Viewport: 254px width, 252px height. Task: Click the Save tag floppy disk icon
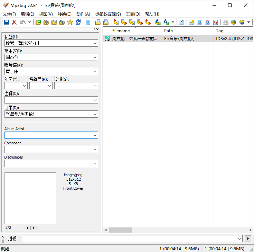pyautogui.click(x=6, y=22)
